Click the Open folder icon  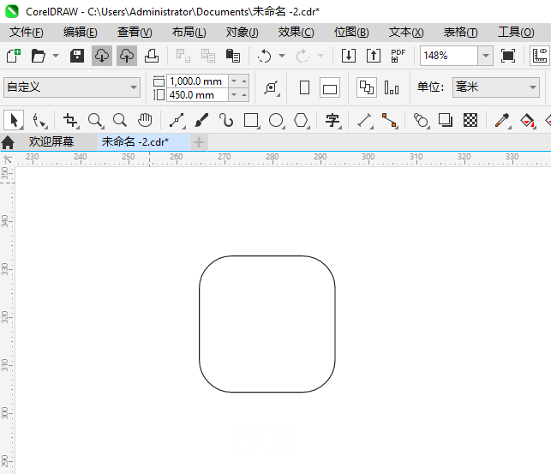(38, 56)
